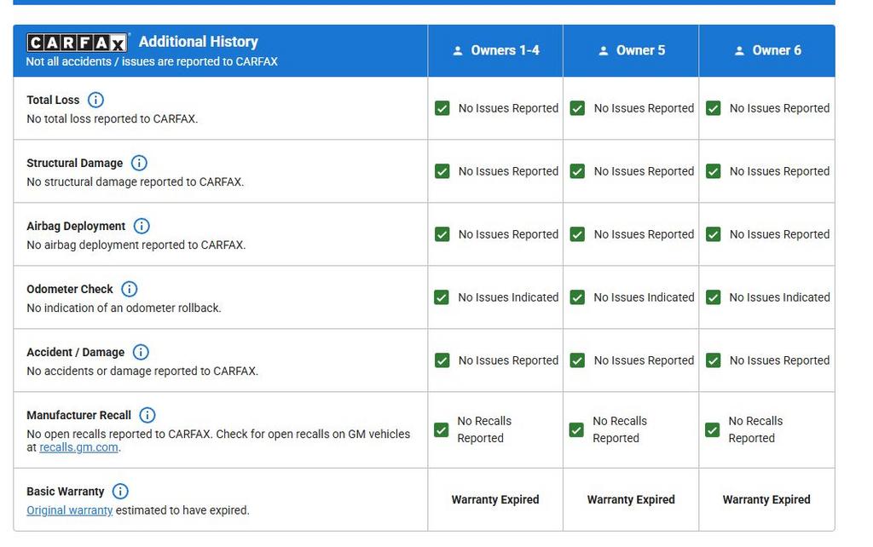Click Total Loss green checkmark for Owner 6
The height and width of the screenshot is (547, 873).
[x=714, y=108]
